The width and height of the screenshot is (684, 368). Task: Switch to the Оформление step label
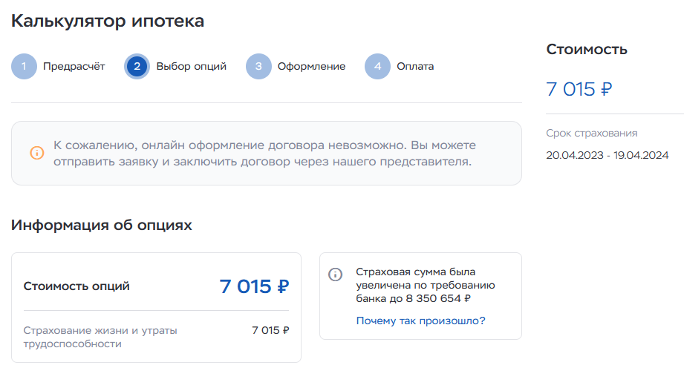click(x=311, y=66)
